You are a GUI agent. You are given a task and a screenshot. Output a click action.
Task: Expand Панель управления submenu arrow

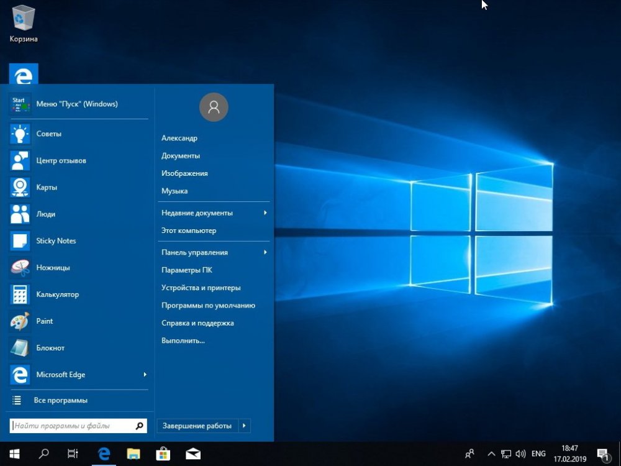(x=265, y=252)
